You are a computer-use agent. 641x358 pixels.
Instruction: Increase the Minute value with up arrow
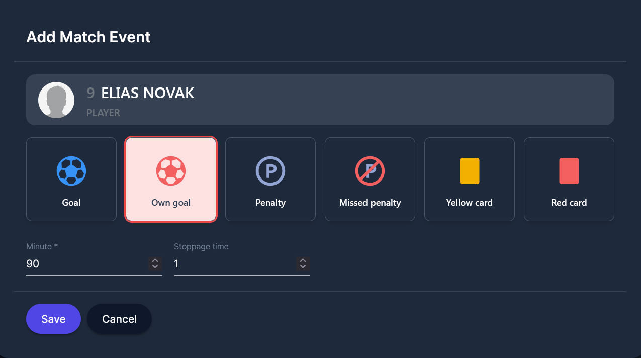click(x=155, y=260)
